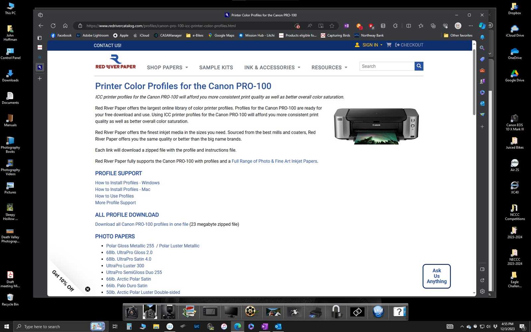Click the browser back arrow
Image resolution: width=531 pixels, height=332 pixels.
point(41,26)
